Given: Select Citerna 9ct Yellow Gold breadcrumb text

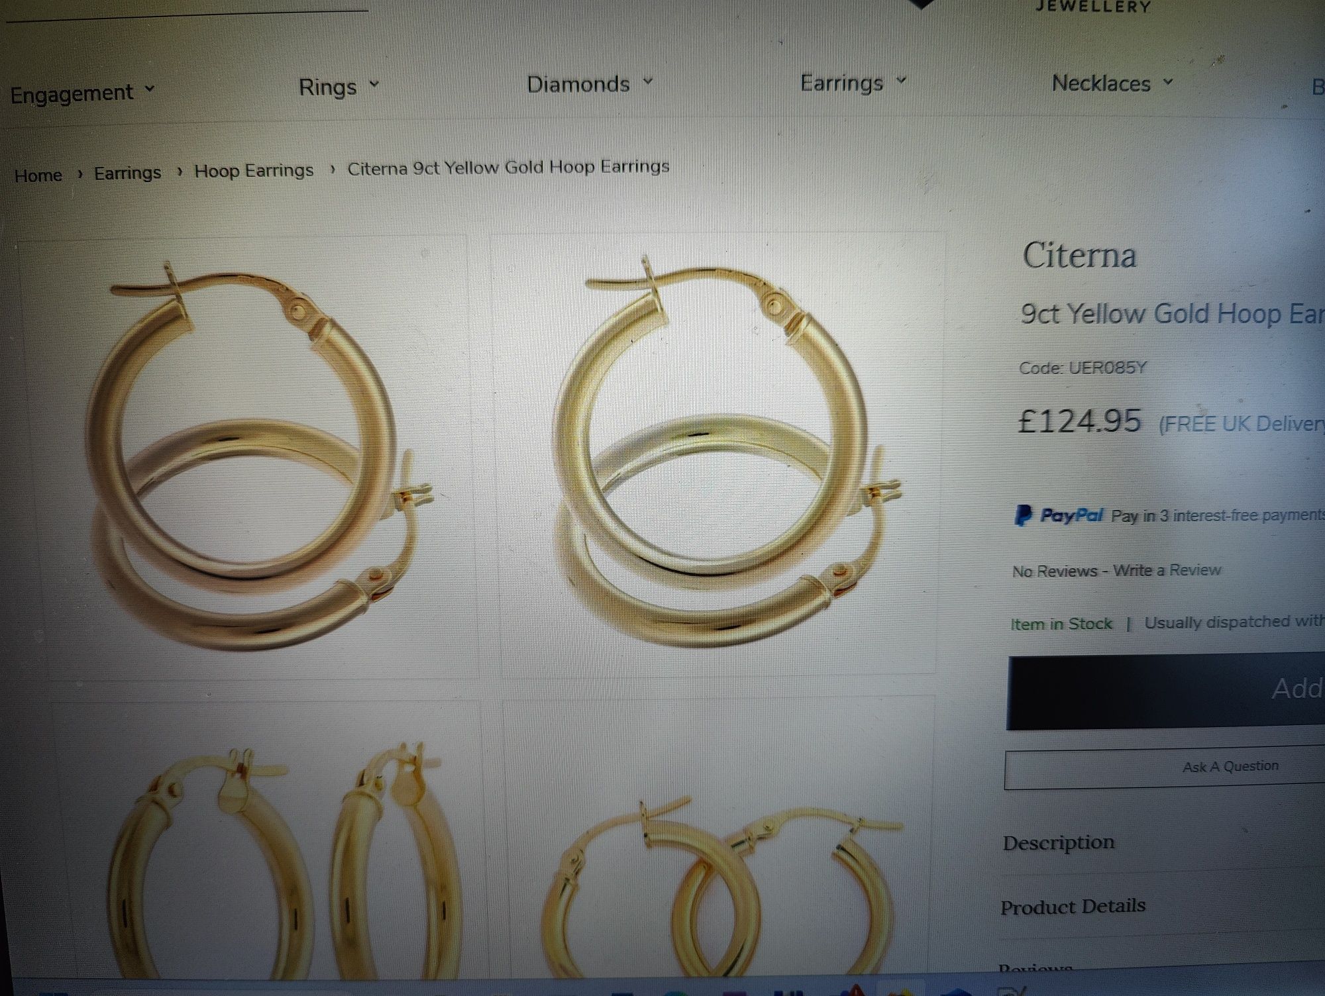Looking at the screenshot, I should 508,167.
